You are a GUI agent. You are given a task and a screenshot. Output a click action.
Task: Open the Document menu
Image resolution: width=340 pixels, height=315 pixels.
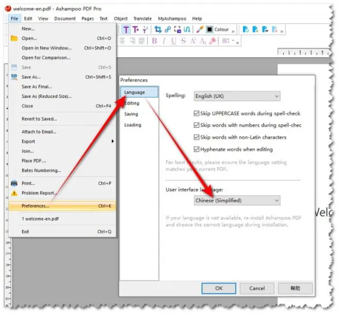(65, 19)
